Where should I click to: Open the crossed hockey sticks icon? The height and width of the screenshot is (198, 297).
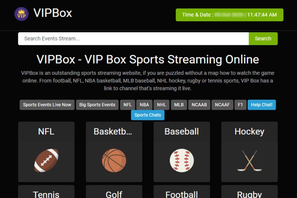[x=249, y=161]
